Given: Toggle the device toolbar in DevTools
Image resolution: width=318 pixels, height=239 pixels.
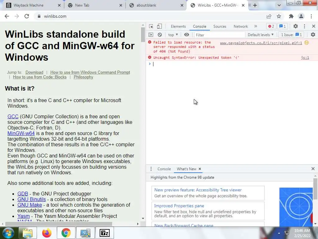Looking at the screenshot, I should click(159, 26).
